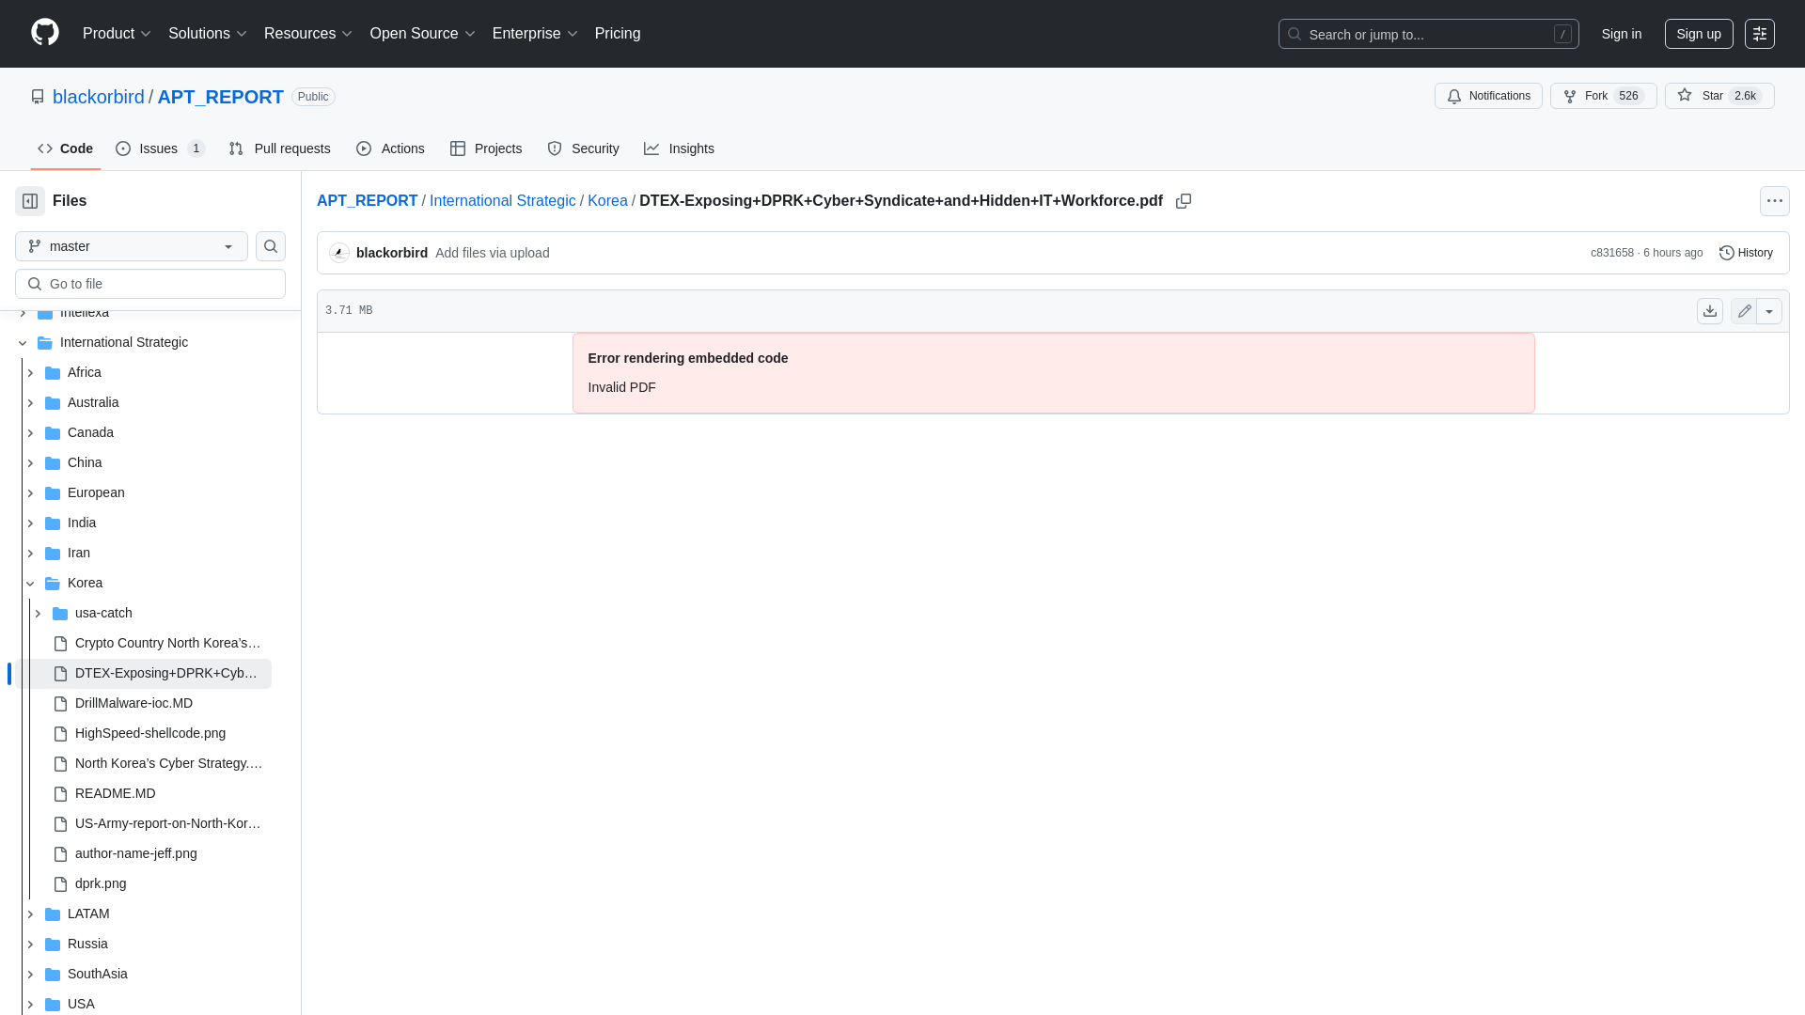Expand the China folder chevron
Viewport: 1805px width, 1015px height.
coord(30,463)
